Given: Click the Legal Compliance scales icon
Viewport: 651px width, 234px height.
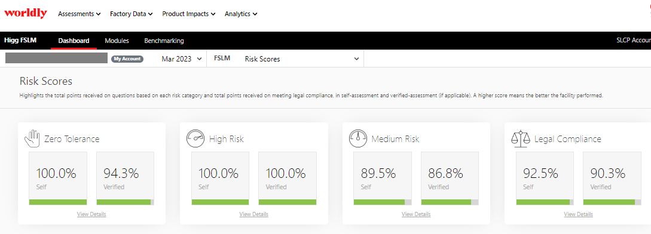Looking at the screenshot, I should (x=521, y=138).
